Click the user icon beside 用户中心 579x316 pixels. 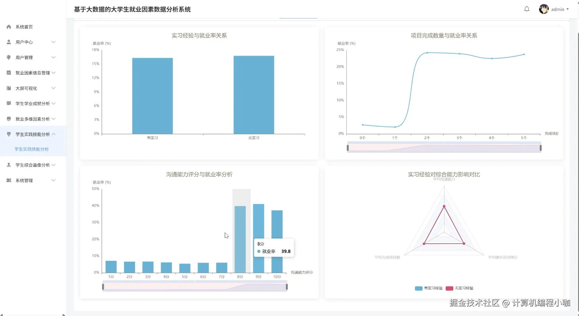(x=9, y=42)
